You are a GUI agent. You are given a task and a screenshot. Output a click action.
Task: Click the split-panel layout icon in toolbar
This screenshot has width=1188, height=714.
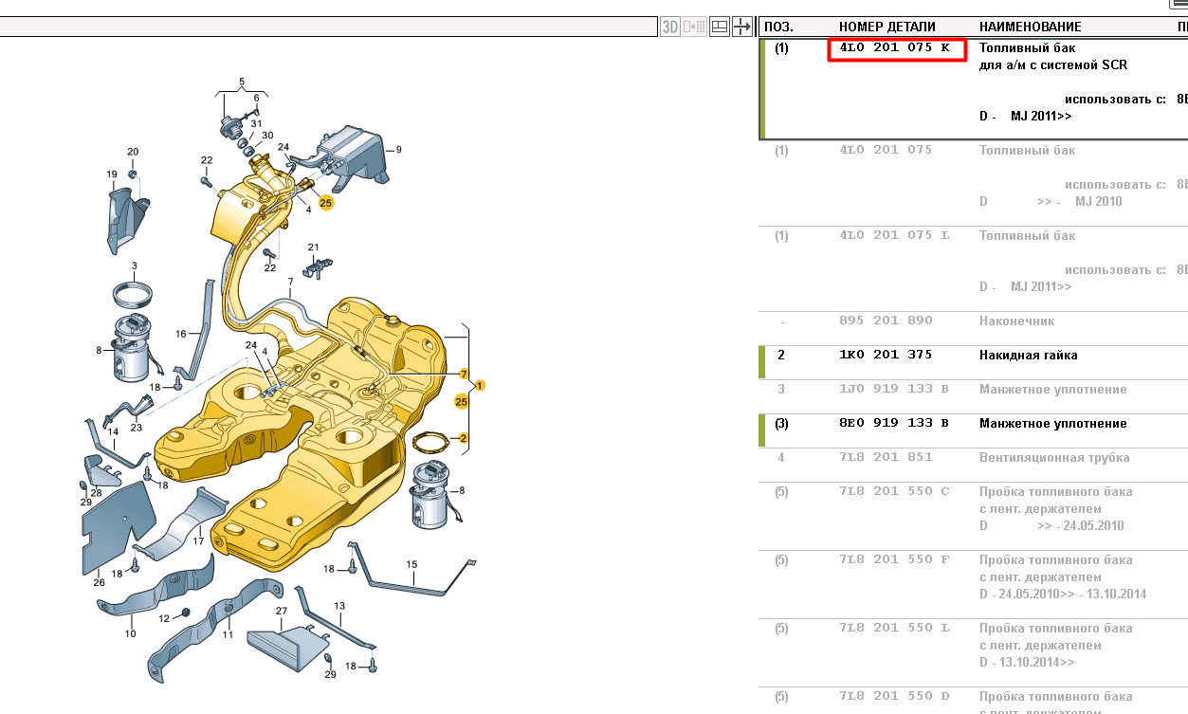tap(720, 27)
